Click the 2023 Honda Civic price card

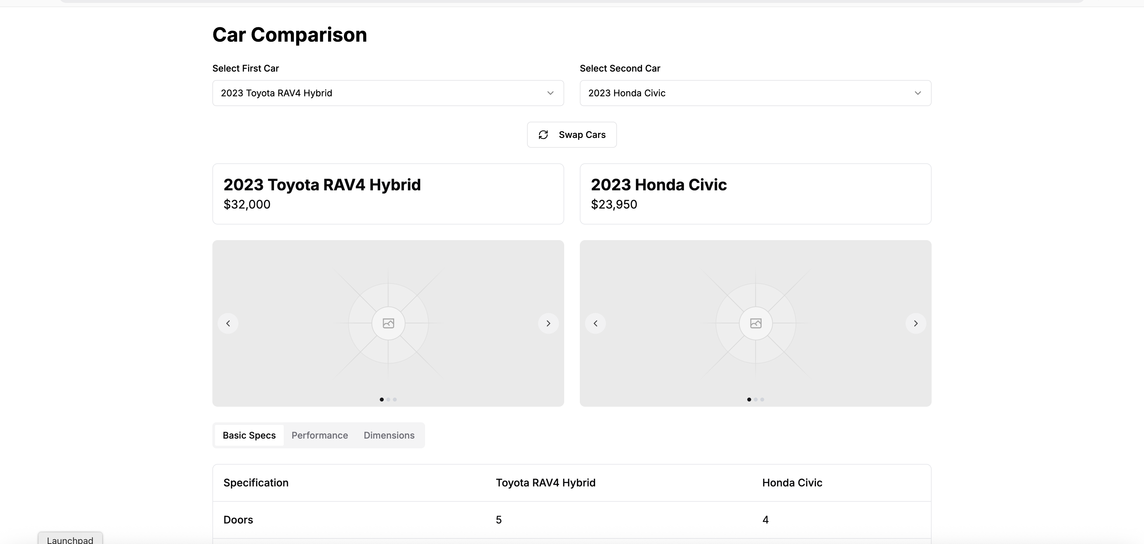pyautogui.click(x=755, y=194)
